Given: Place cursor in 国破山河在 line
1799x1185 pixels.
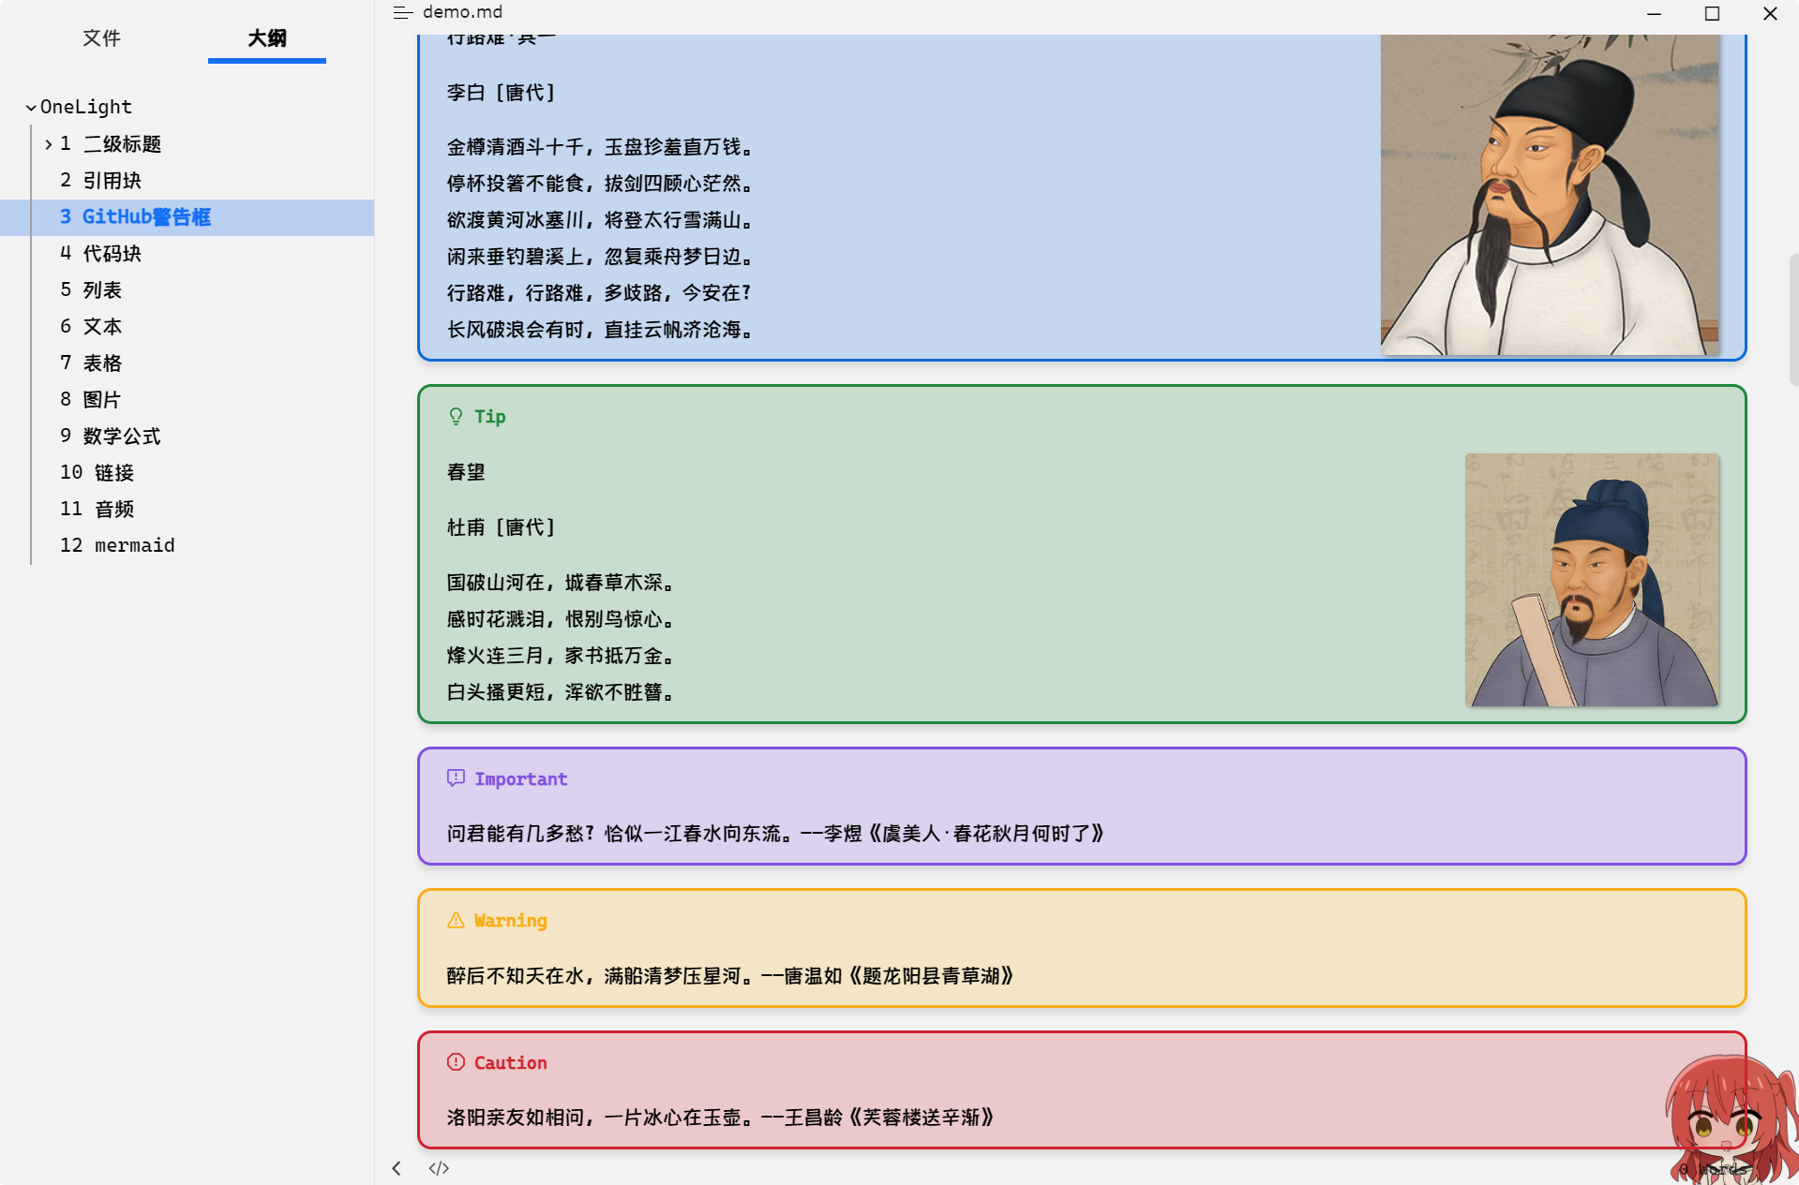Looking at the screenshot, I should [x=561, y=583].
